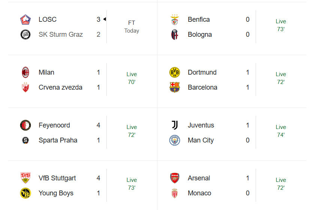This screenshot has height=210, width=319.
Task: Click the Feyenoord round crest
Action: click(25, 125)
